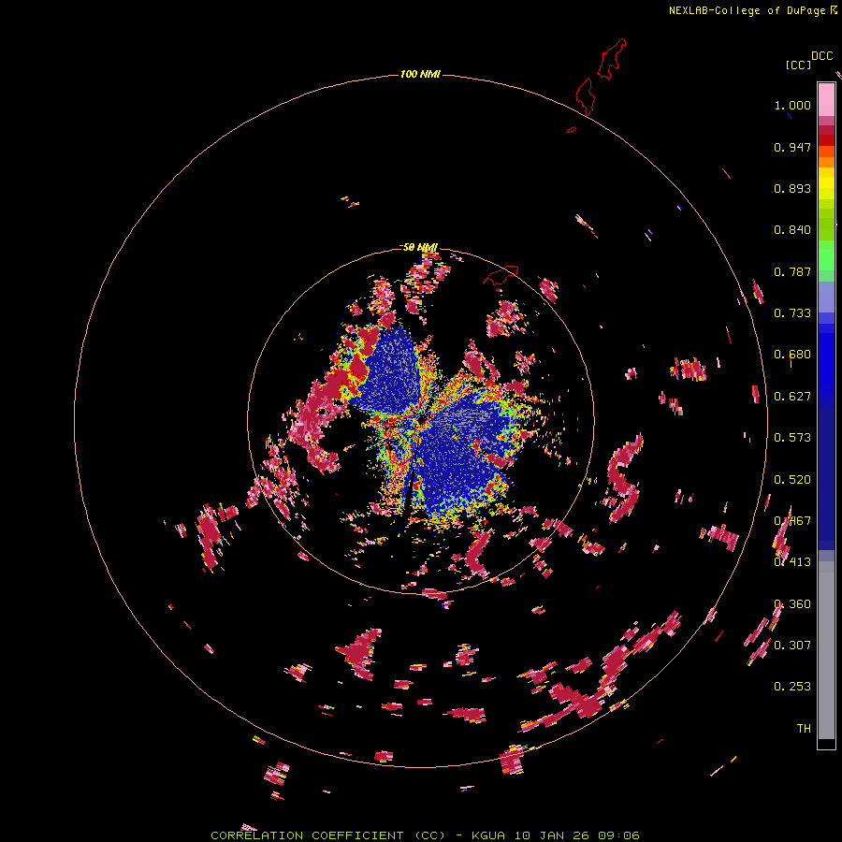Pick the orange segment of the color bar

tap(826, 162)
